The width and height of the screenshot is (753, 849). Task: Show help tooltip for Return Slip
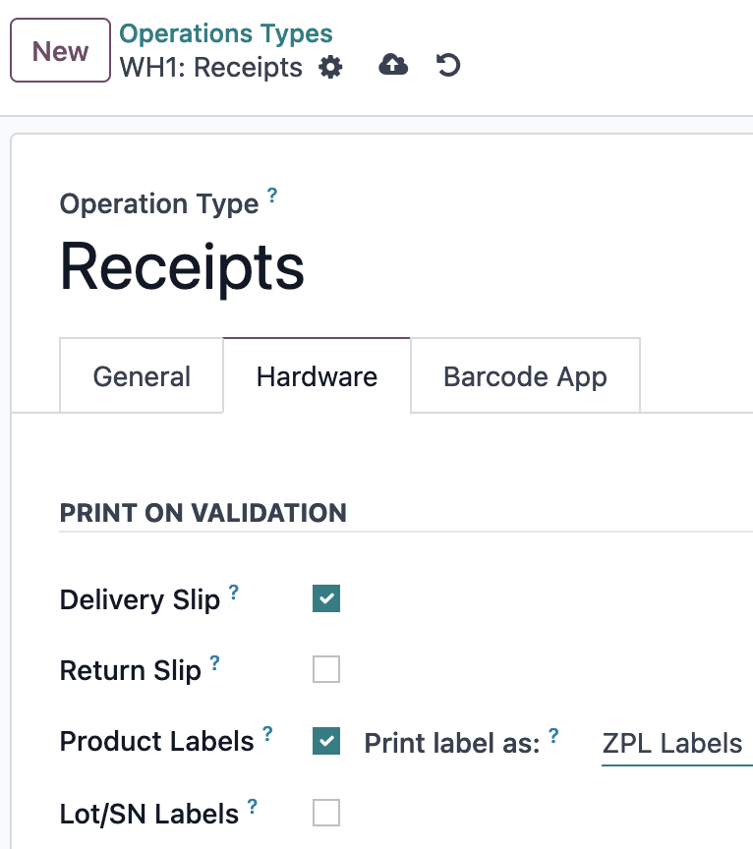215,662
